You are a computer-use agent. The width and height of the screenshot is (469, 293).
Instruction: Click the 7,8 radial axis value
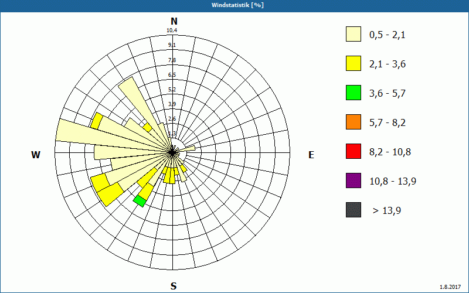(172, 60)
